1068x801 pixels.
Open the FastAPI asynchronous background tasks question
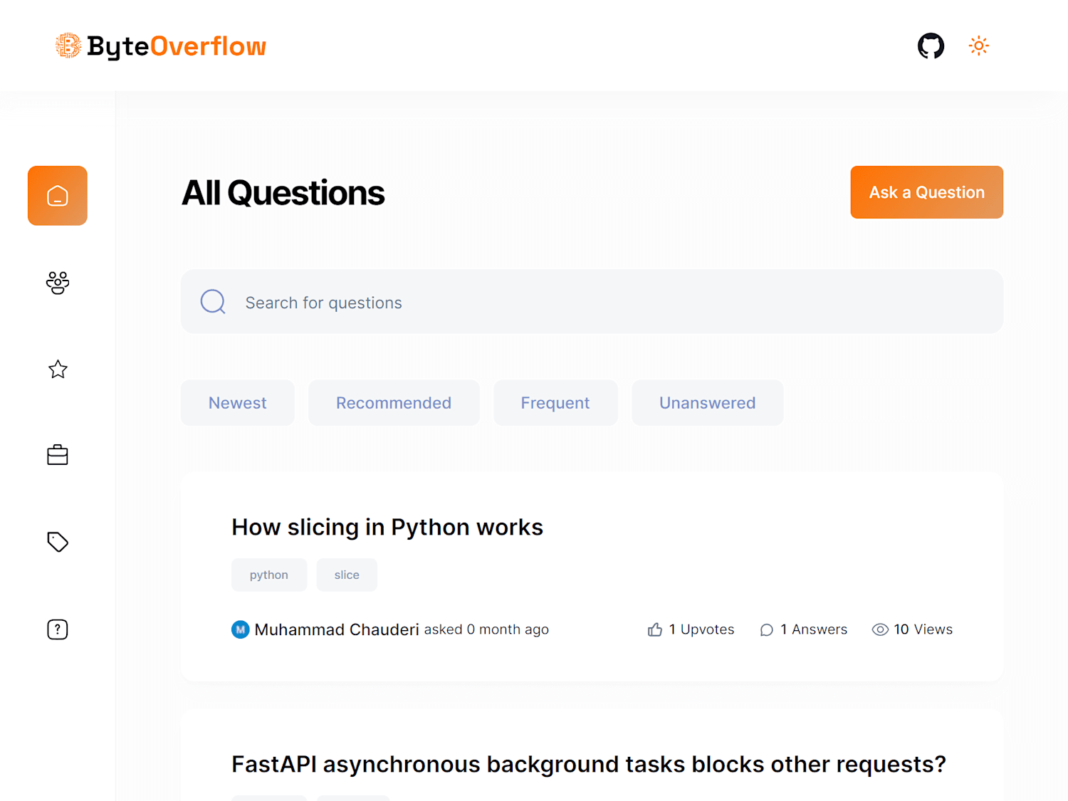[x=589, y=764]
